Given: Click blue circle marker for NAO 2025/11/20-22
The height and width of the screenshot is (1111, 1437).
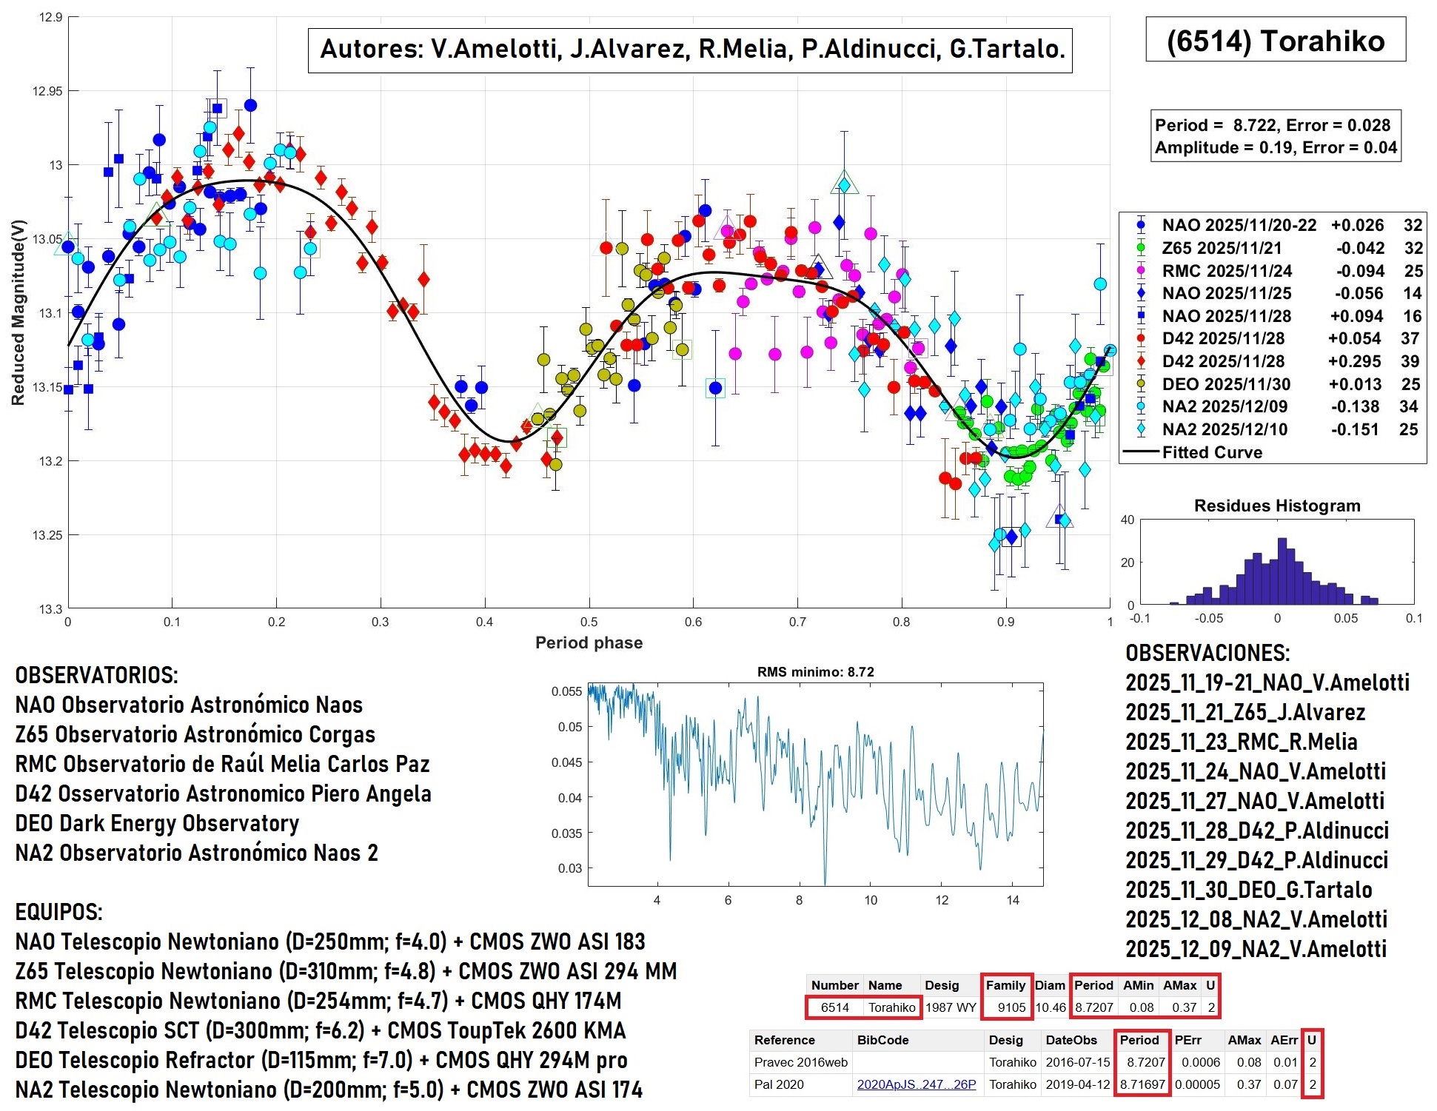Looking at the screenshot, I should click(1141, 225).
